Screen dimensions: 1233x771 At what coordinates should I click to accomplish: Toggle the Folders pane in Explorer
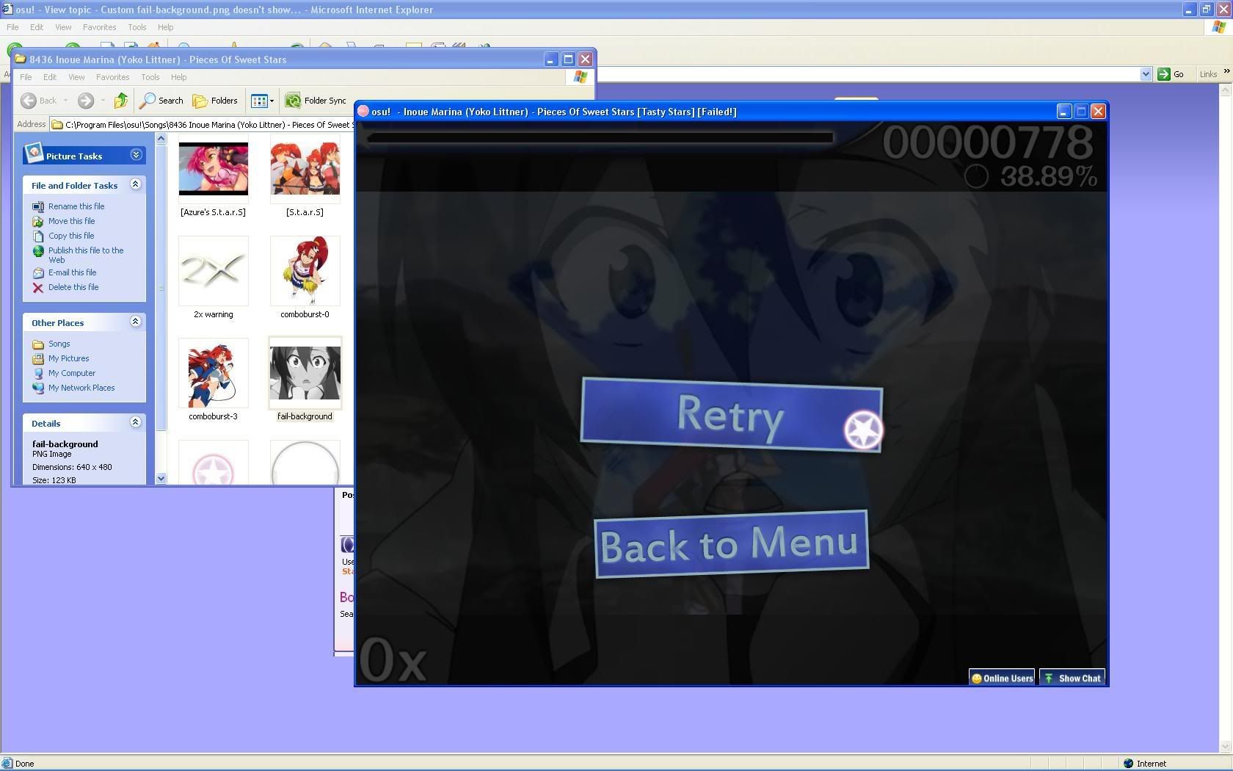coord(215,101)
